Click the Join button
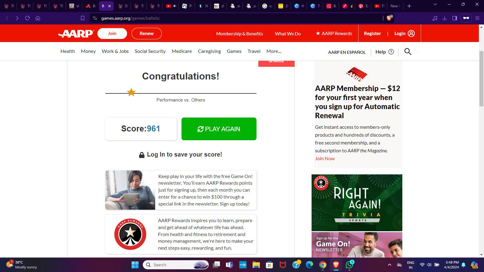Viewport: 484px width, 272px height. (x=112, y=34)
